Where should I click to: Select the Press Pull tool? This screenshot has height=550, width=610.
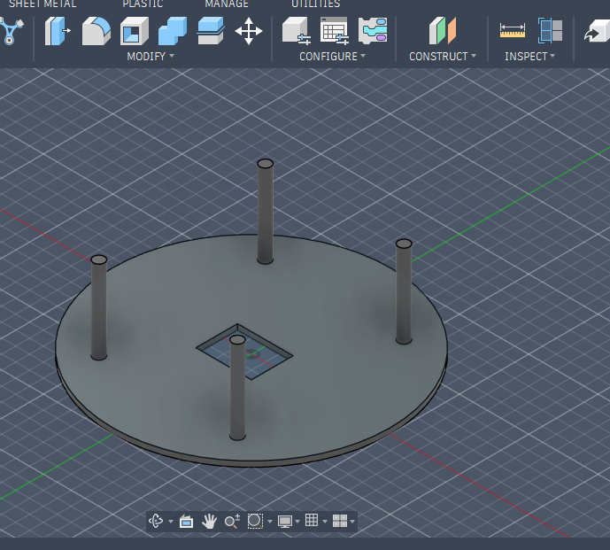point(58,31)
